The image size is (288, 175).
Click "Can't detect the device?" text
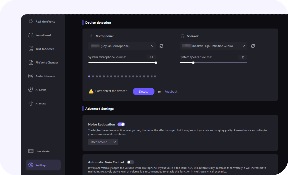pyautogui.click(x=111, y=91)
